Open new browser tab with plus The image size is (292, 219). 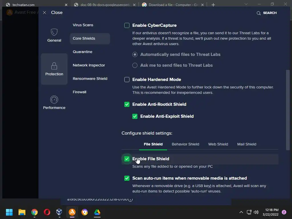[x=213, y=5]
